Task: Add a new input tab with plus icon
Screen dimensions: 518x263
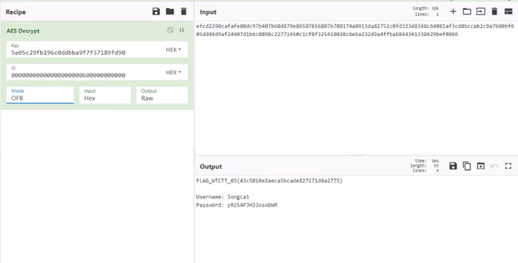Action: 453,12
